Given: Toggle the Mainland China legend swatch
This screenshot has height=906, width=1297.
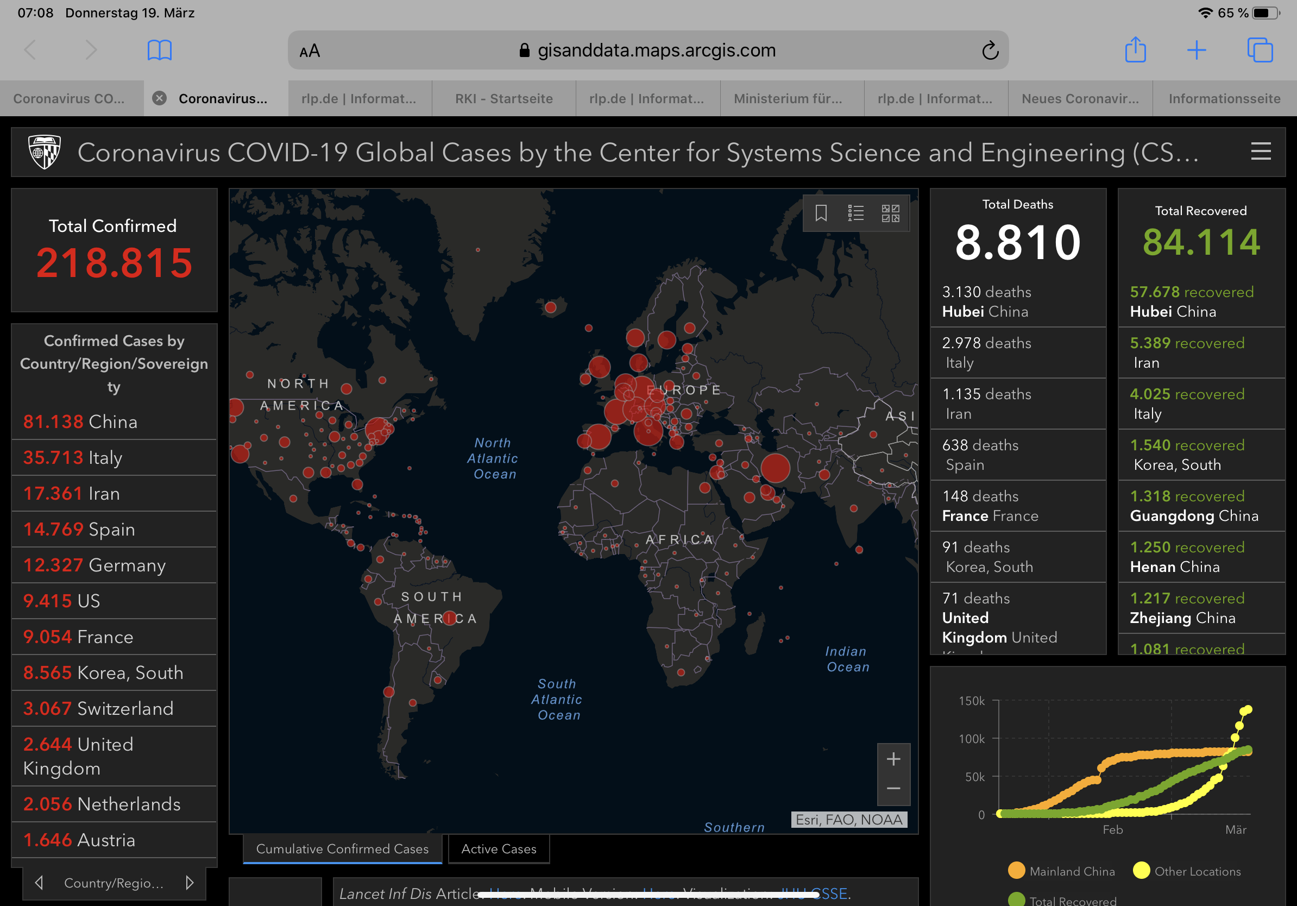Looking at the screenshot, I should click(1016, 870).
